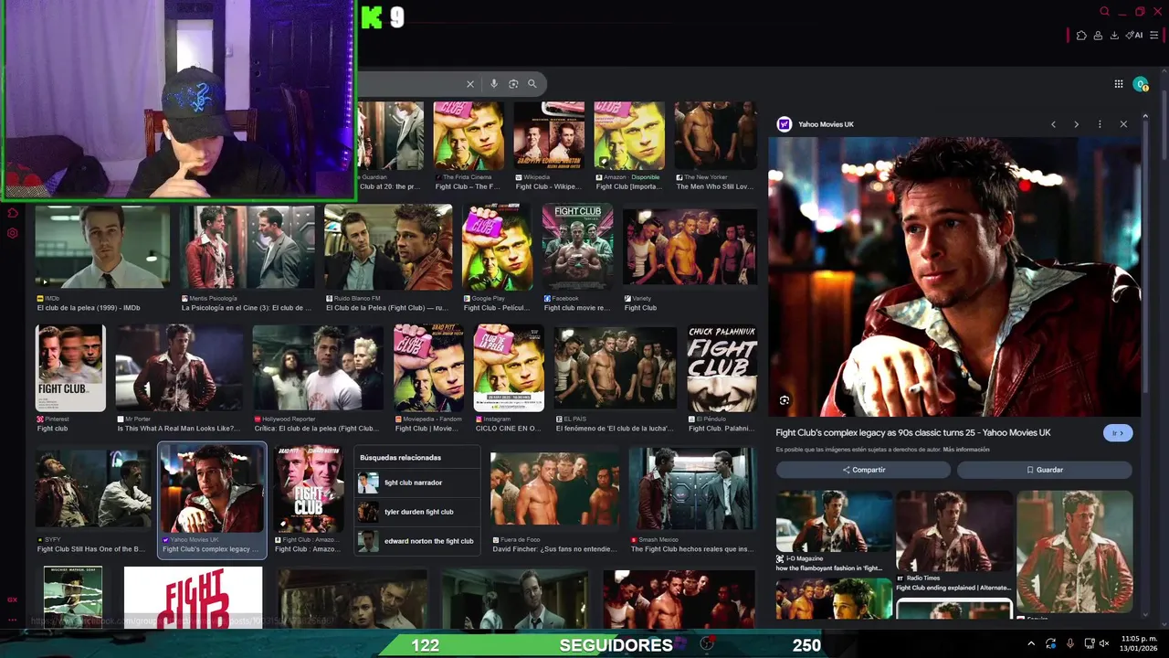
Task: Go to next image in preview panel
Action: [1076, 124]
